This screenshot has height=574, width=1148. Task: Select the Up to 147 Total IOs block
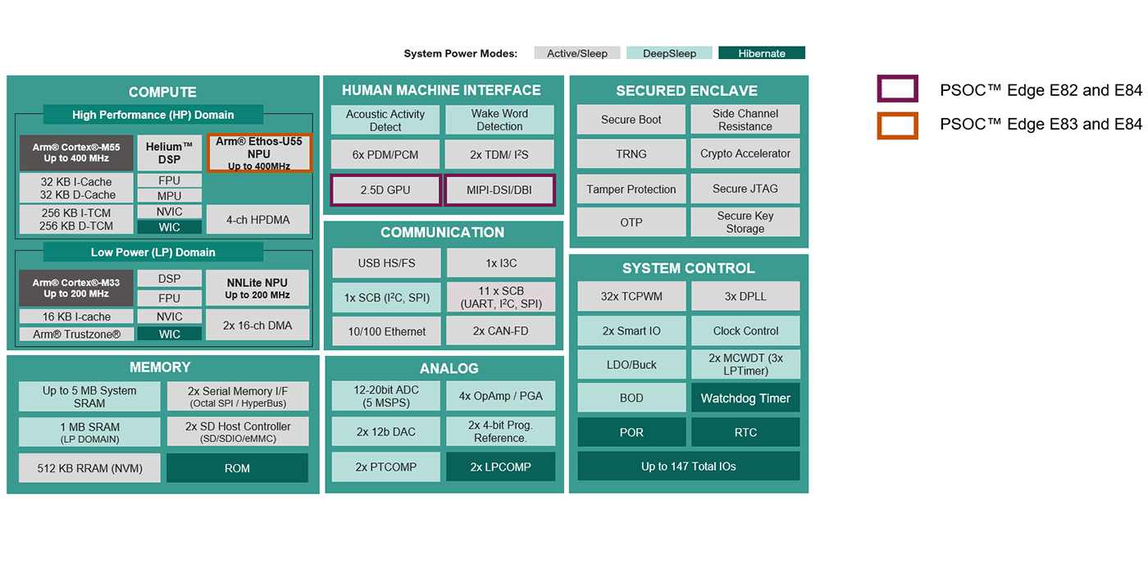689,466
